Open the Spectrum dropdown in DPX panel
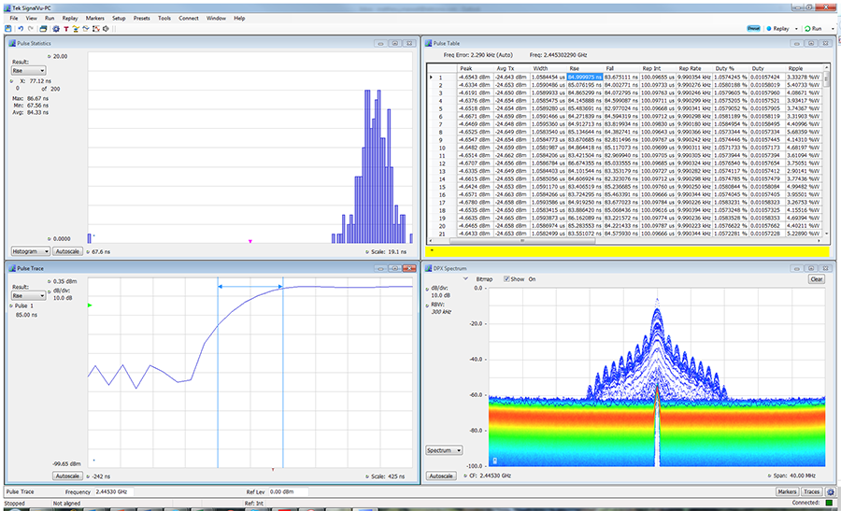The height and width of the screenshot is (511, 841). tap(445, 450)
